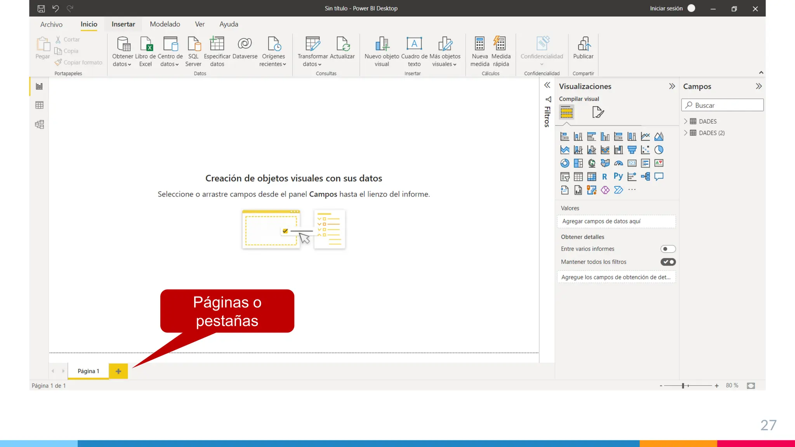Open Model view in the left sidebar
Image resolution: width=795 pixels, height=447 pixels.
[x=39, y=124]
